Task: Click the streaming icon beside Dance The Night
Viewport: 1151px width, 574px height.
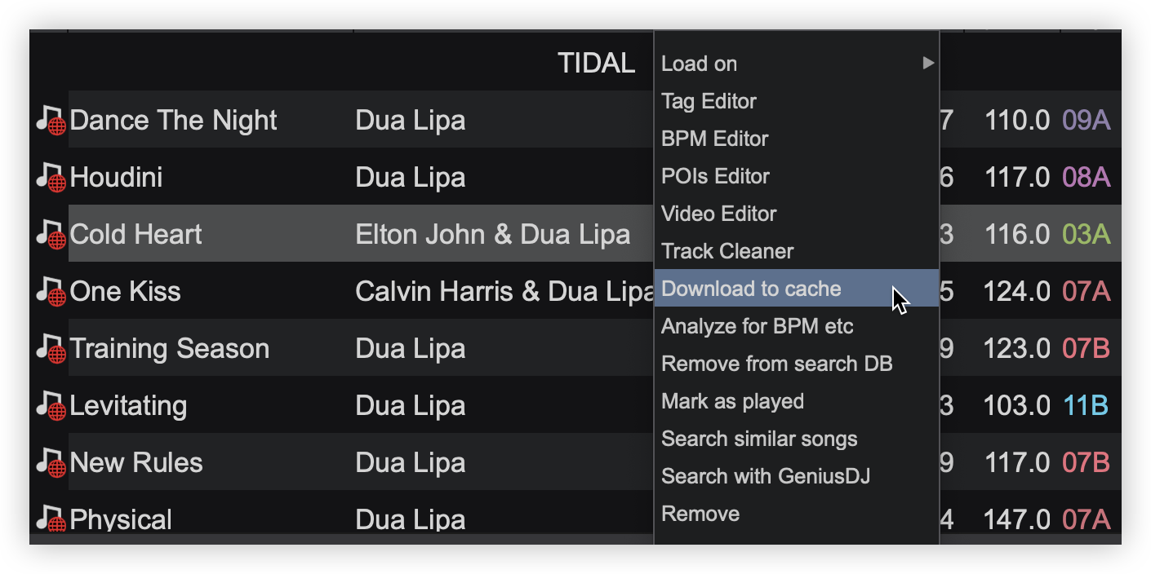Action: 51,121
